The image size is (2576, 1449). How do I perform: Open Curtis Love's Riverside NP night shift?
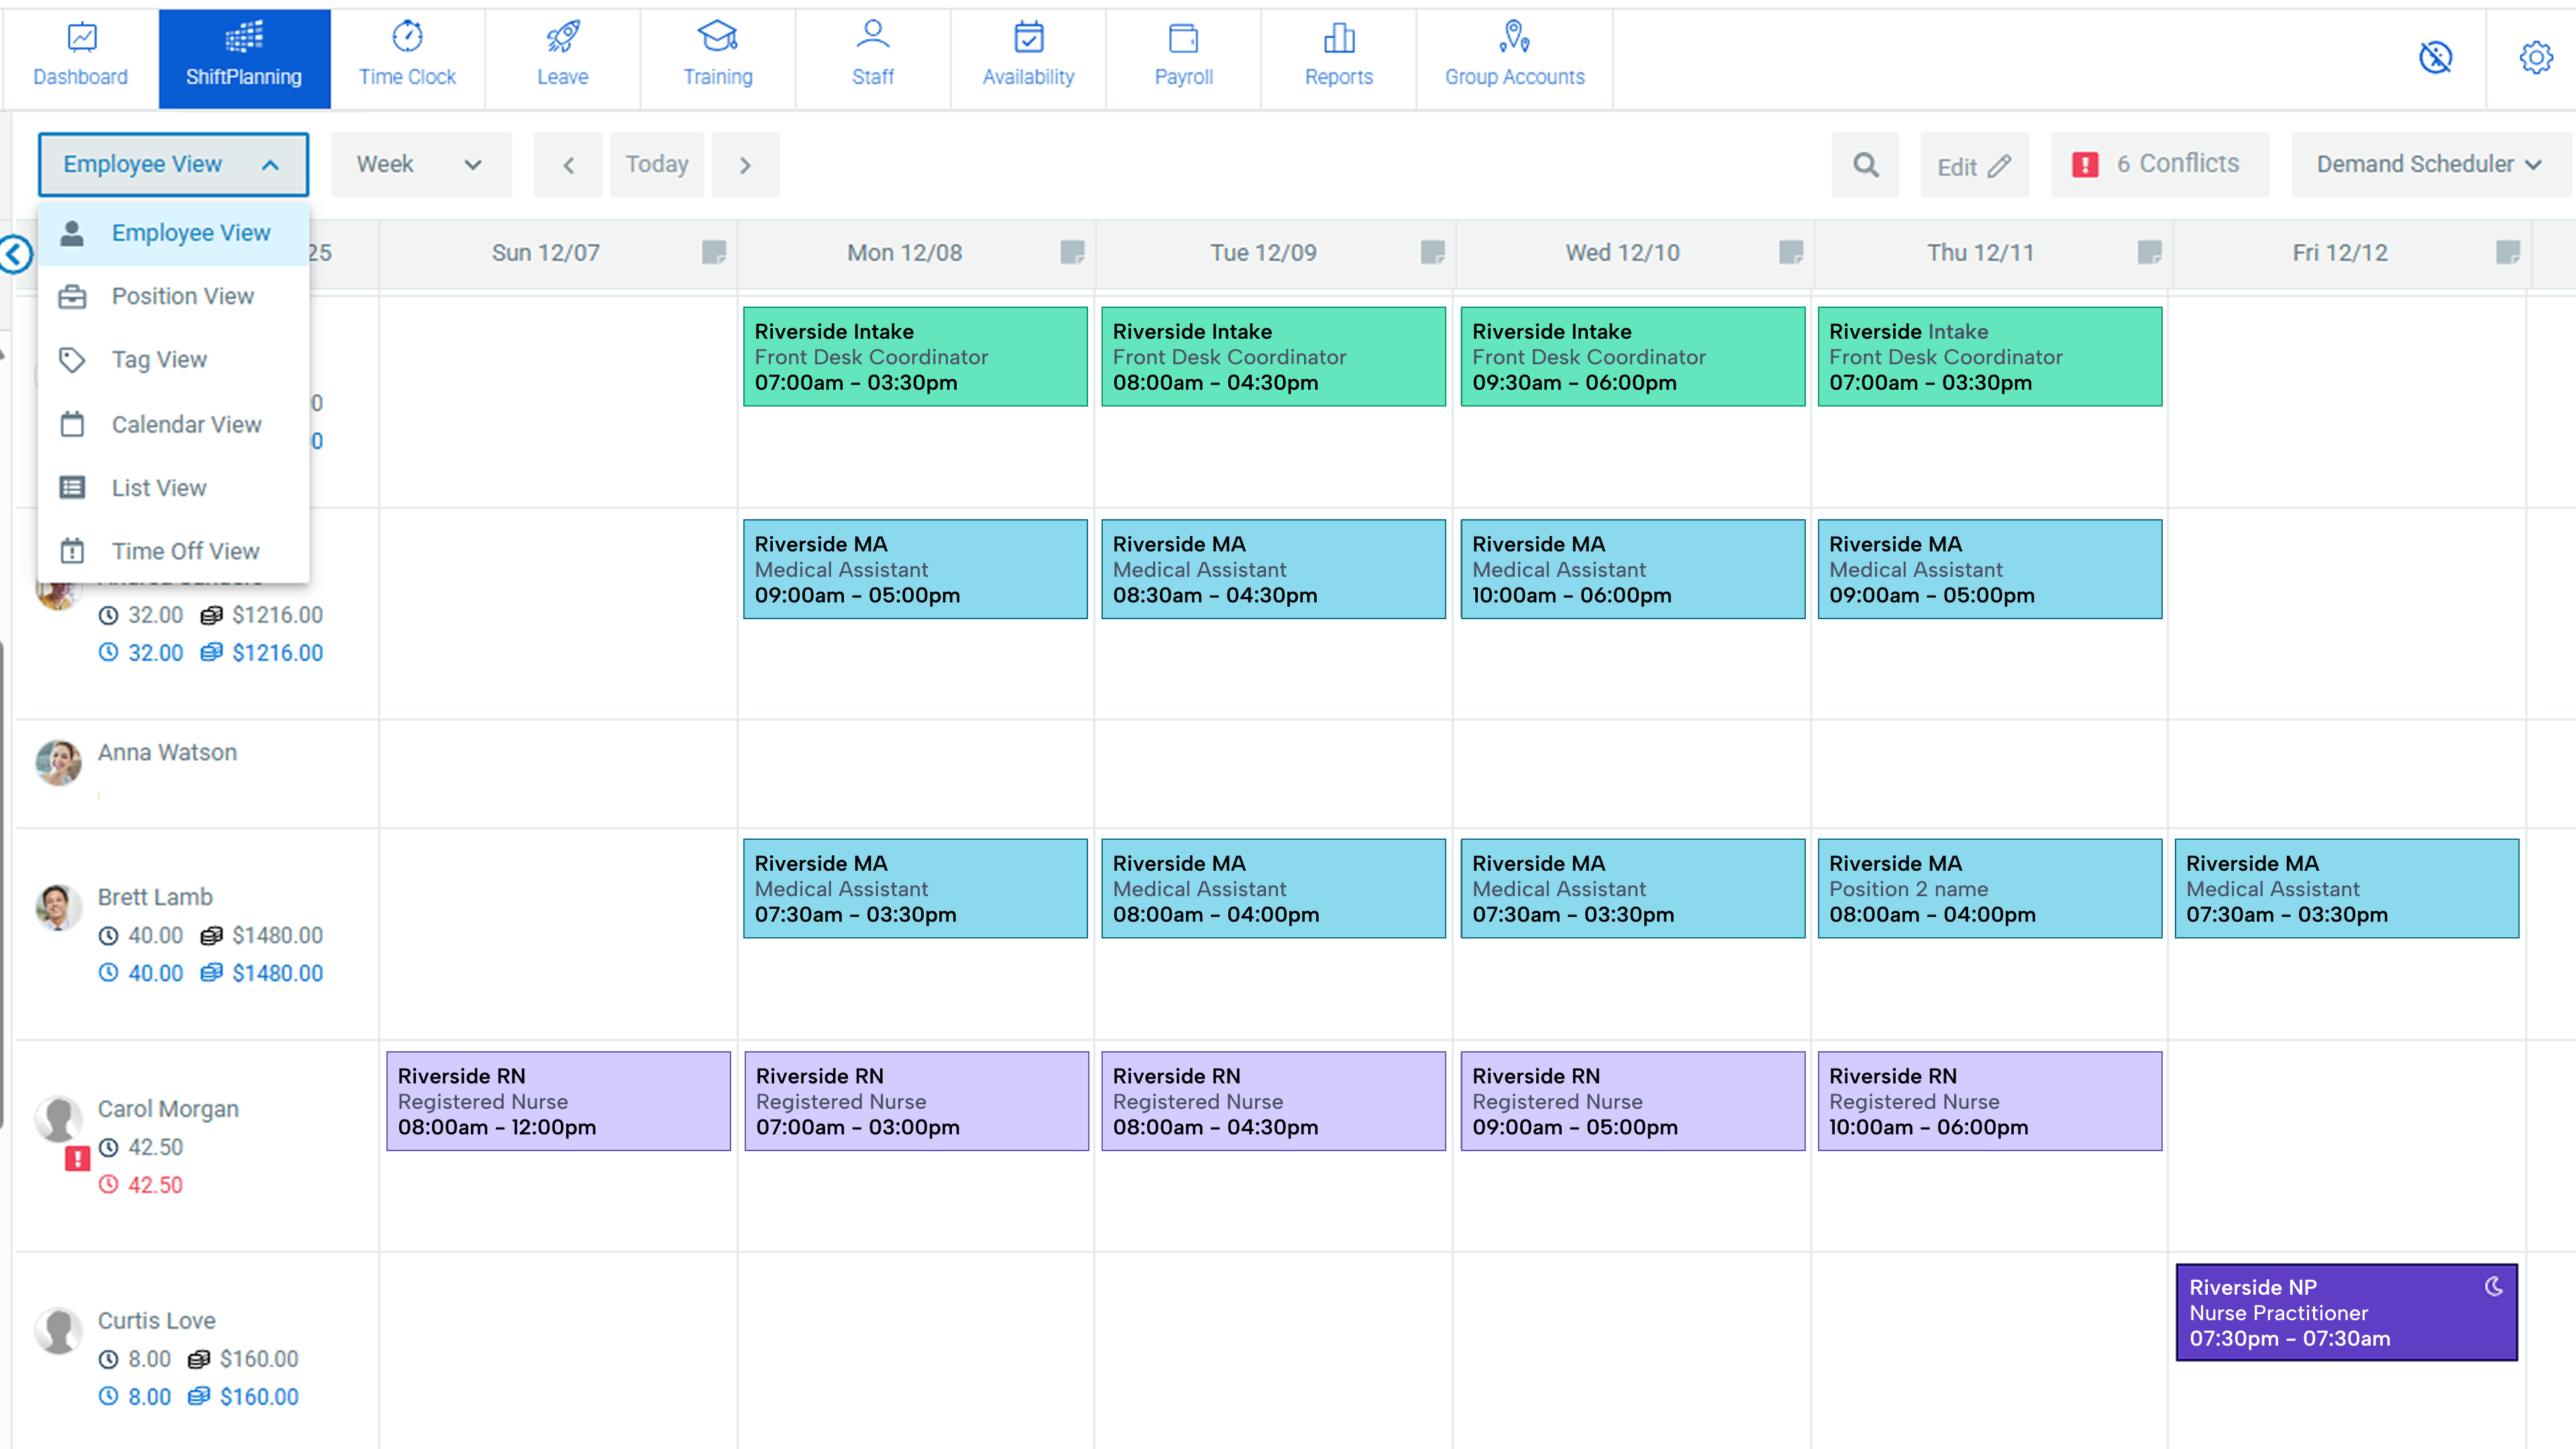tap(2345, 1312)
